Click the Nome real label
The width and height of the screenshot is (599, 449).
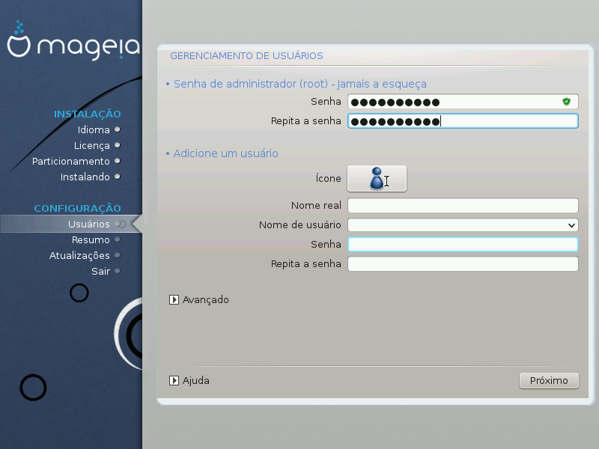(x=316, y=205)
